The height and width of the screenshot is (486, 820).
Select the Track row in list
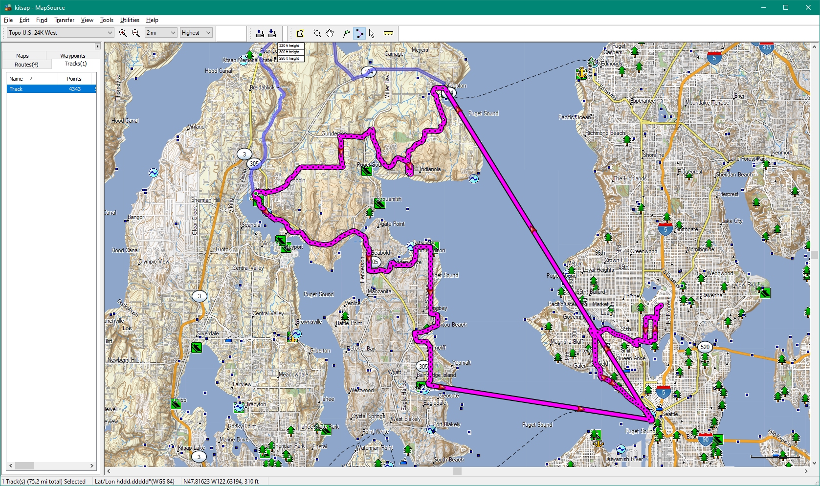tap(49, 89)
